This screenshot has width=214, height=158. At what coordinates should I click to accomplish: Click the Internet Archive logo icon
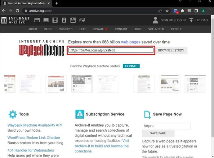(x=4, y=20)
